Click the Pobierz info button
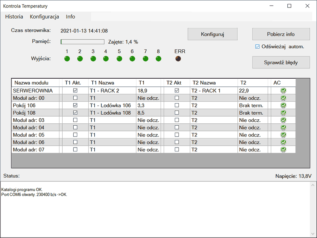This screenshot has width=317, height=238. 281,34
